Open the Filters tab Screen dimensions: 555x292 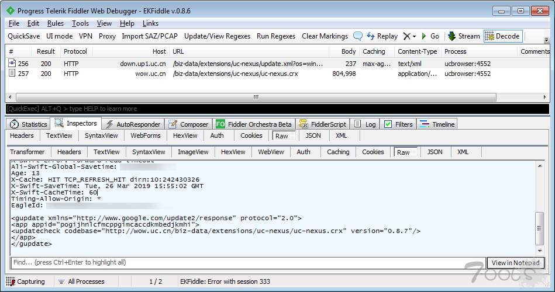coord(398,124)
